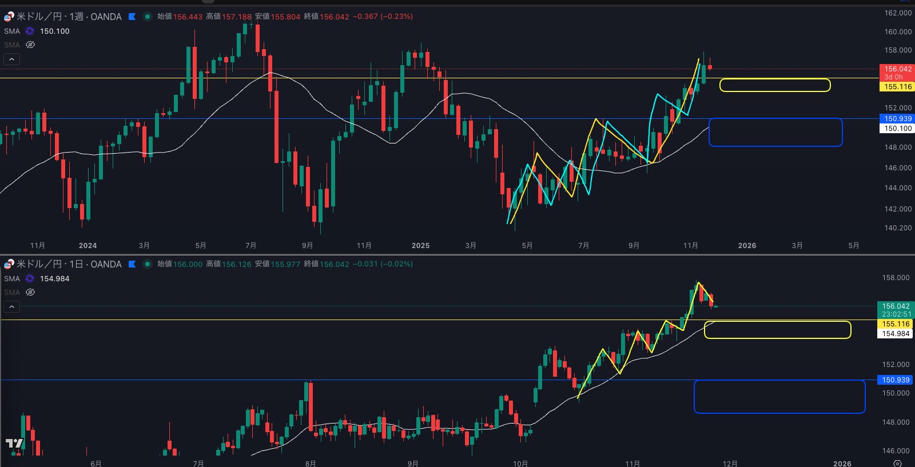The image size is (915, 467).
Task: Click the green market status dot on weekly chart
Action: point(147,17)
